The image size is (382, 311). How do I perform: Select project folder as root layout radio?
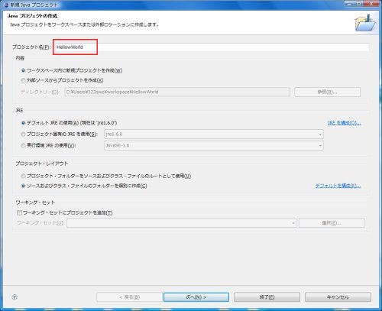23,176
